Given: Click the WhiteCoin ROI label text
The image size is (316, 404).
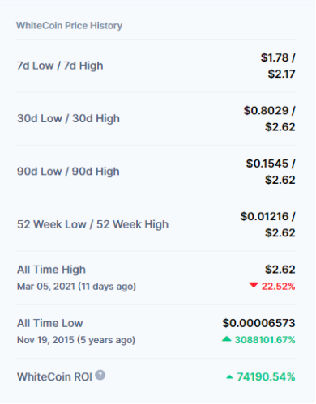Looking at the screenshot, I should [54, 376].
